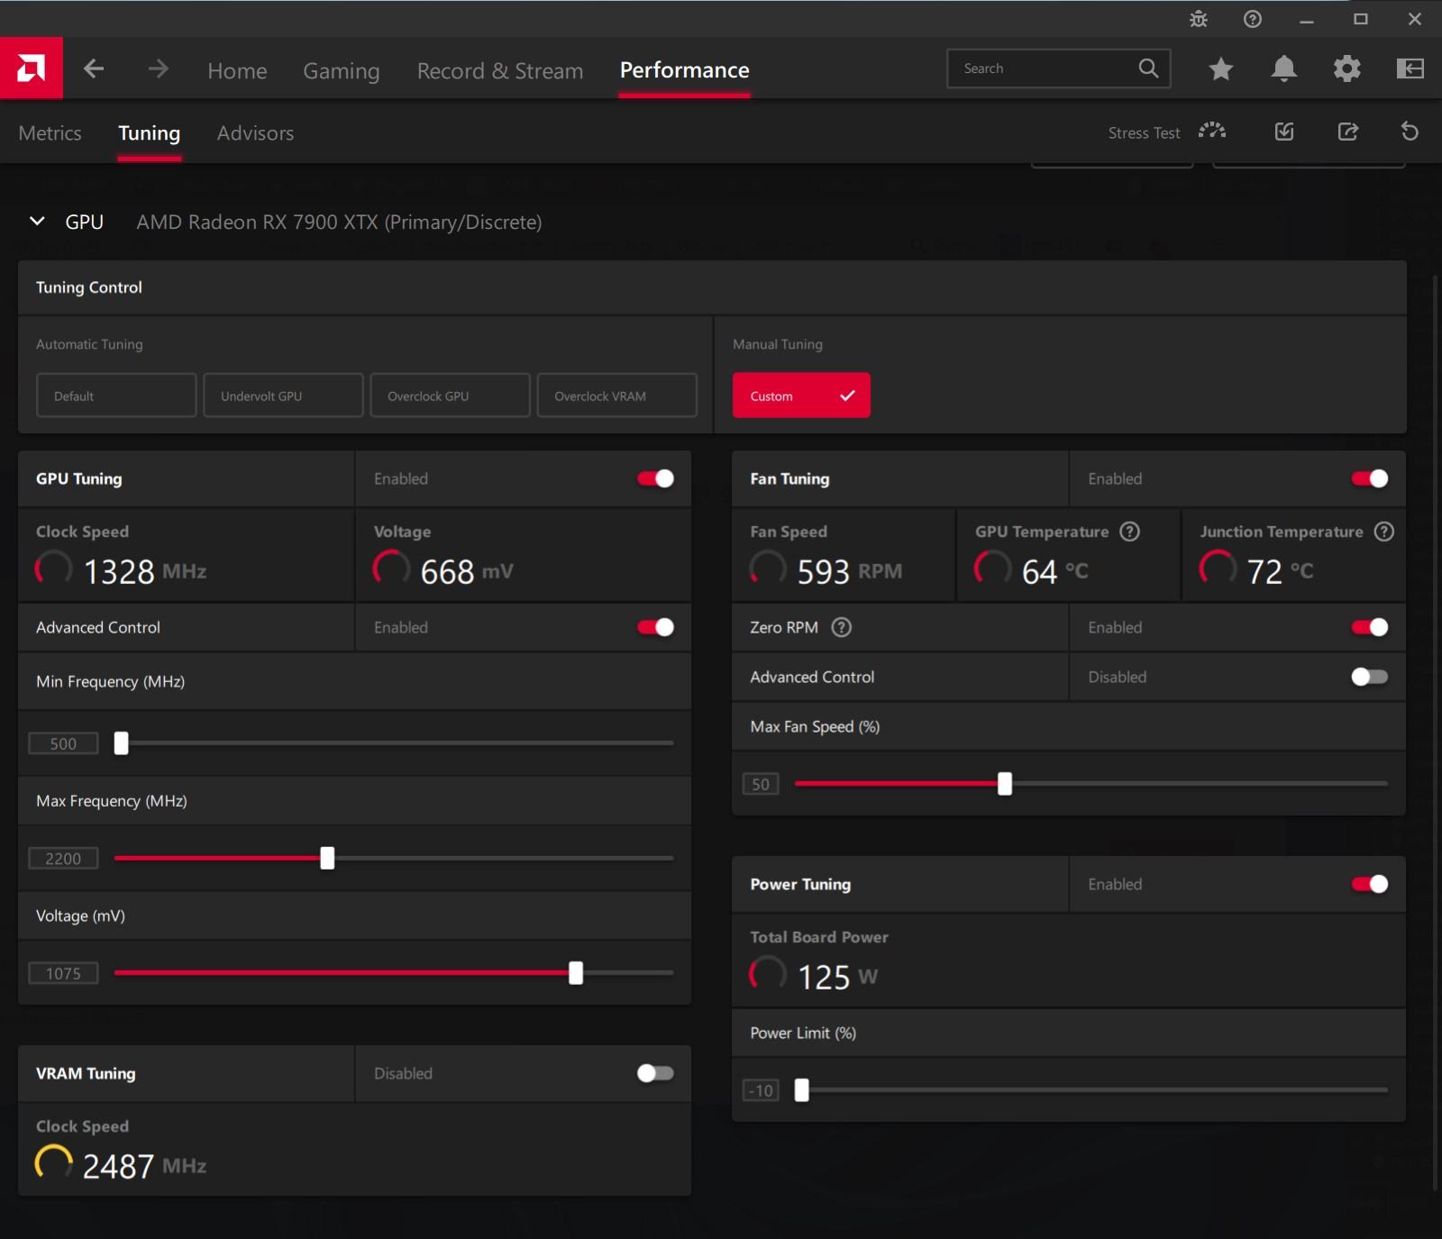
Task: Click the VRAM Clock Speed gauge icon
Action: [53, 1164]
